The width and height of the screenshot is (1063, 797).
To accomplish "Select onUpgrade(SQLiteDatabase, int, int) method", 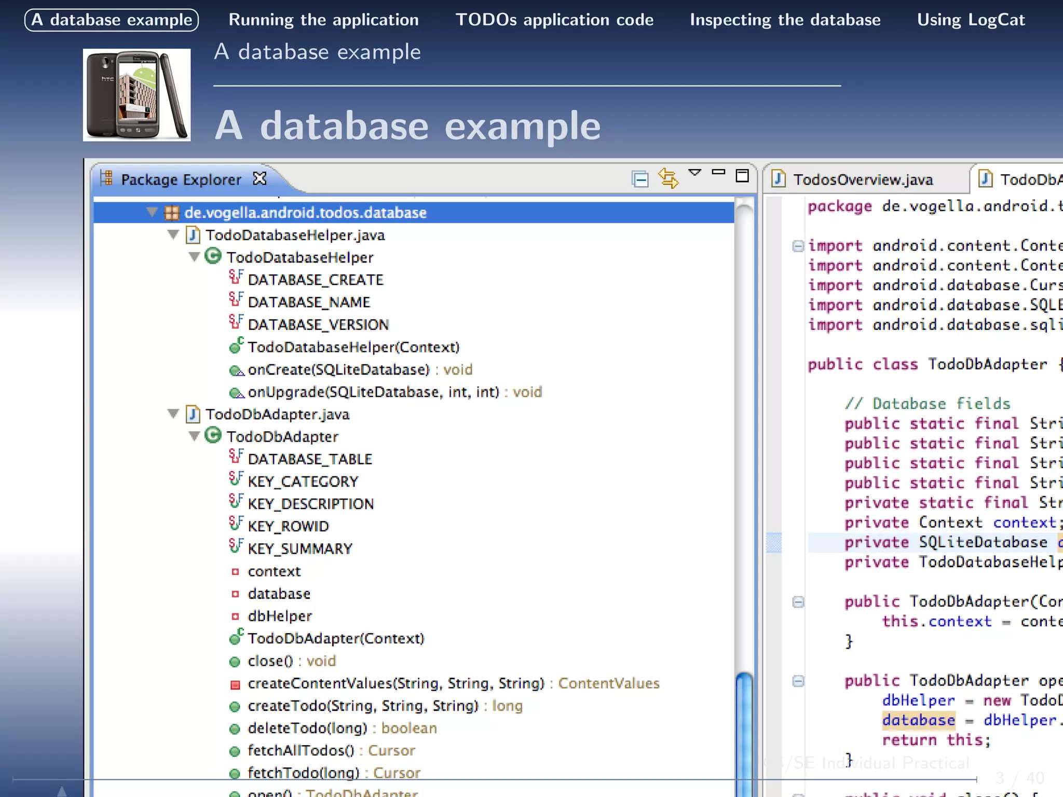I will [385, 392].
